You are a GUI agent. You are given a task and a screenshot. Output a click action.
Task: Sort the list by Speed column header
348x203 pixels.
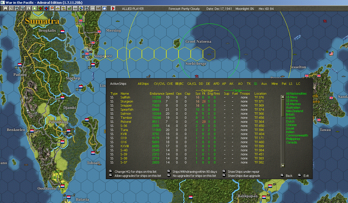click(169, 94)
